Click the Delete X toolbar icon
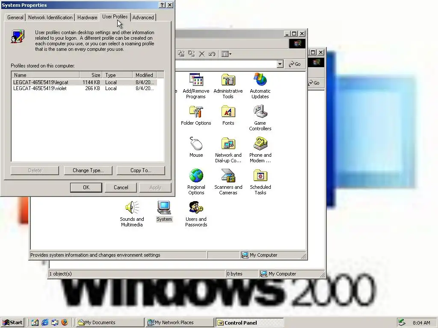This screenshot has width=438, height=328. click(202, 54)
